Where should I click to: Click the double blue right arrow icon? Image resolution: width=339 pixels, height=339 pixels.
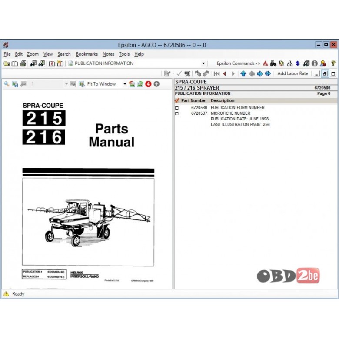[268, 74]
